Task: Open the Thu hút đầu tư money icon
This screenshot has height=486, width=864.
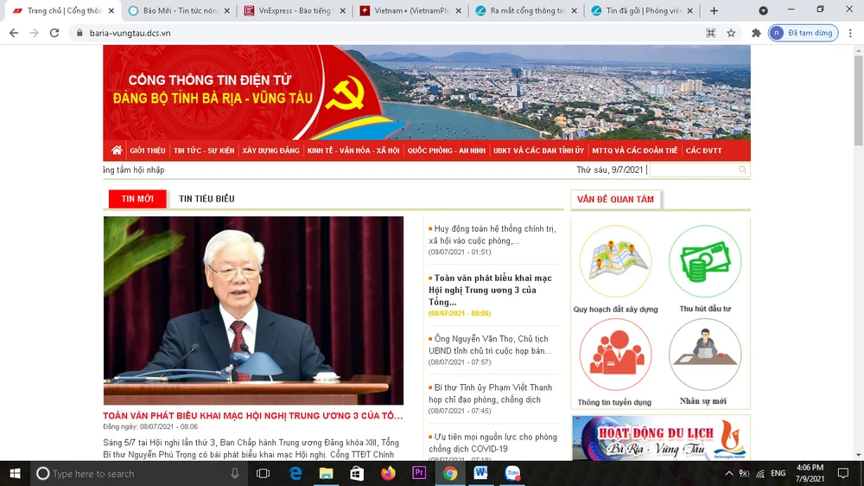Action: [x=705, y=261]
